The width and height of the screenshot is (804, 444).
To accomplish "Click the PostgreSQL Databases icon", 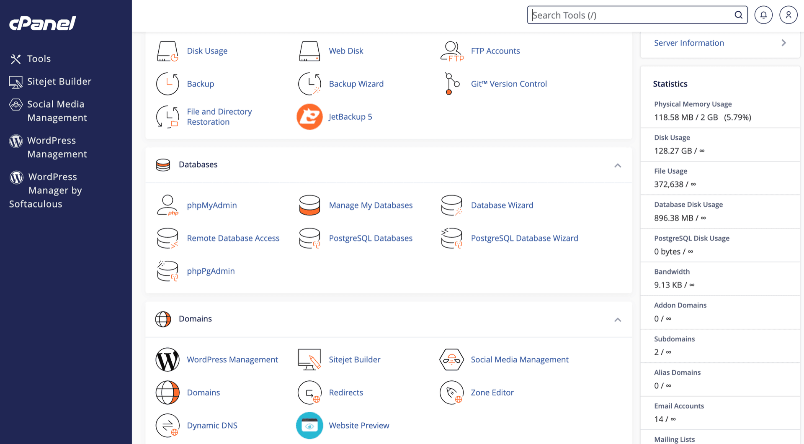I will click(309, 238).
